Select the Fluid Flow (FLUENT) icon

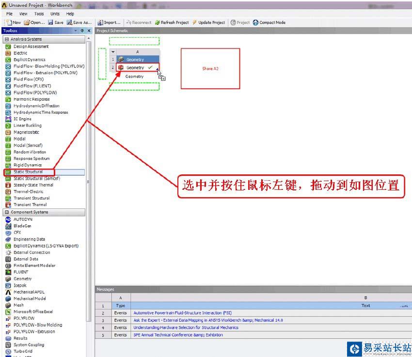click(x=8, y=86)
